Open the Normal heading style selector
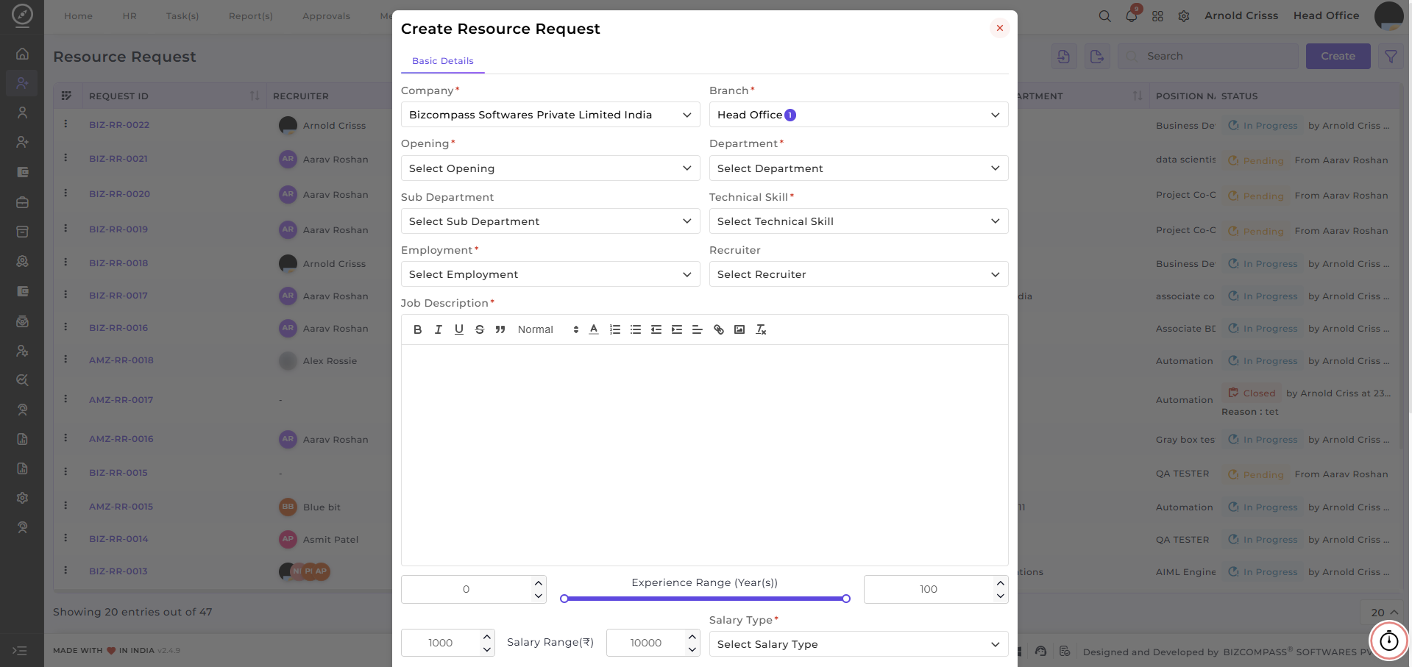Viewport: 1412px width, 667px height. 547,329
